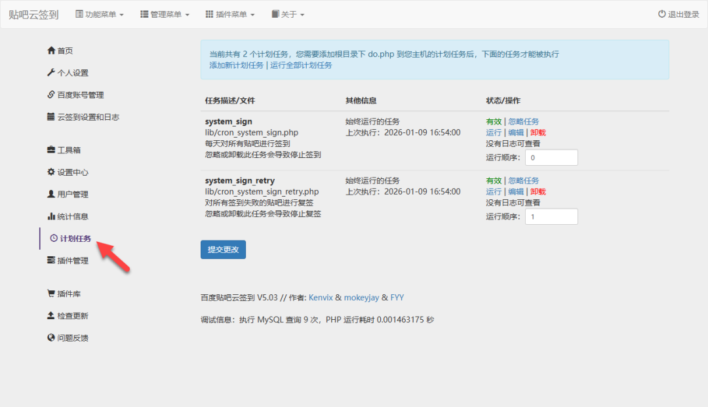
Task: Click the bar chart icon for 统计信息
Action: pyautogui.click(x=51, y=216)
